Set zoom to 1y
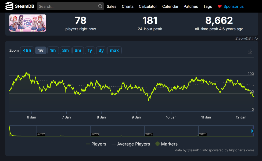The height and width of the screenshot is (161, 262). click(x=90, y=50)
